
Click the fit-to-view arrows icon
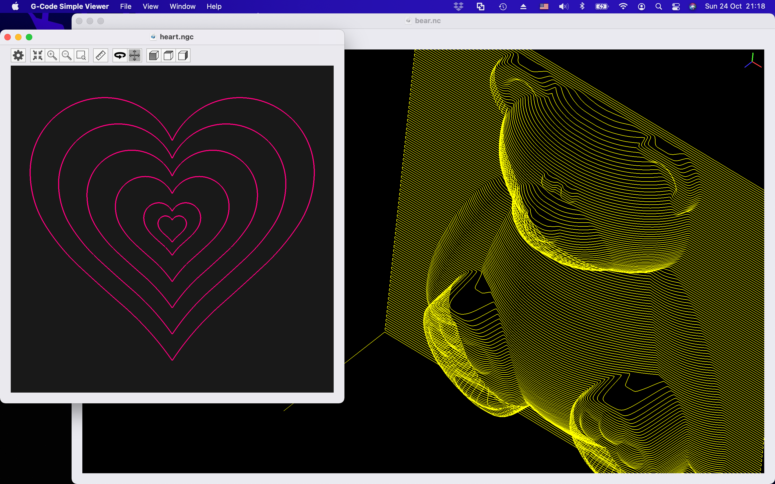37,55
